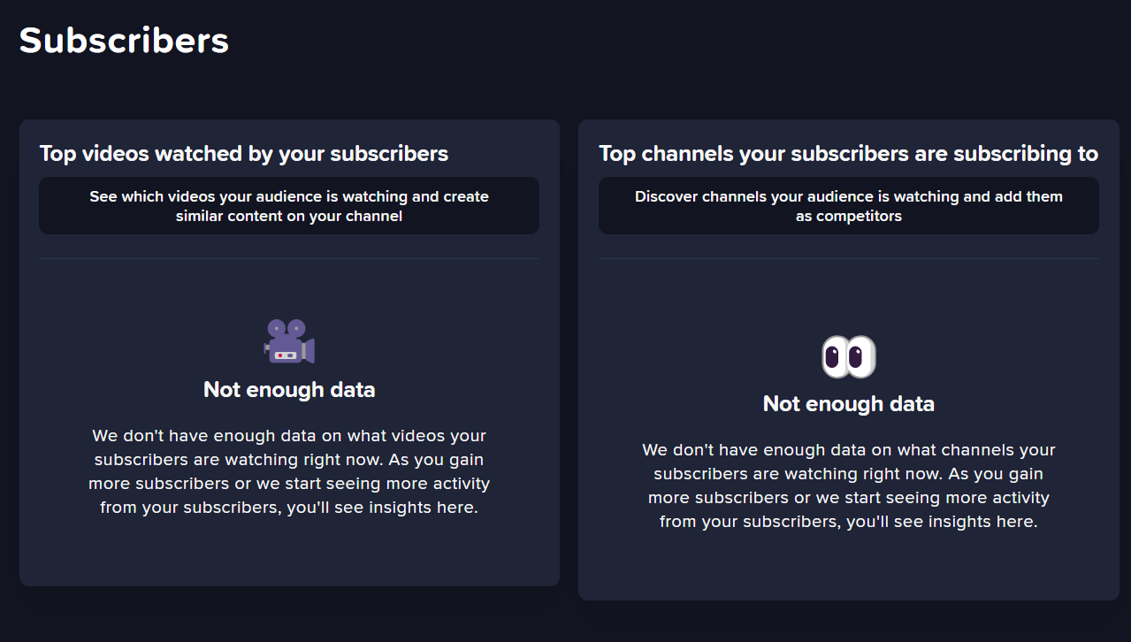Click 'Not enough data' below the camera icon
Viewport: 1131px width, 642px height.
289,389
